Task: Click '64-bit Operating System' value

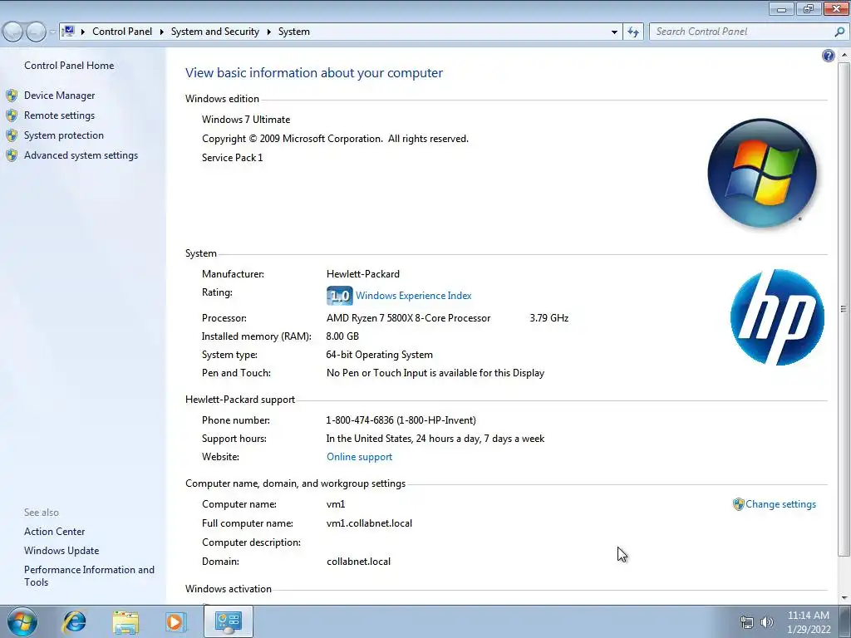Action: click(x=379, y=355)
